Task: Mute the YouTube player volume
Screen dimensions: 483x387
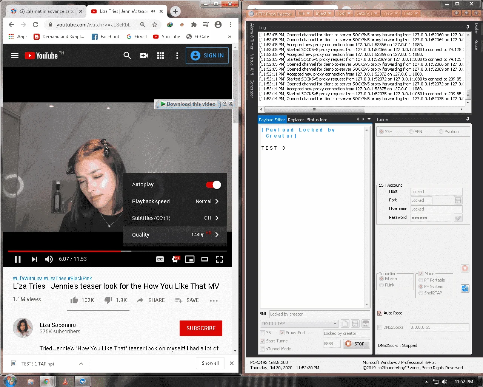Action: point(49,259)
